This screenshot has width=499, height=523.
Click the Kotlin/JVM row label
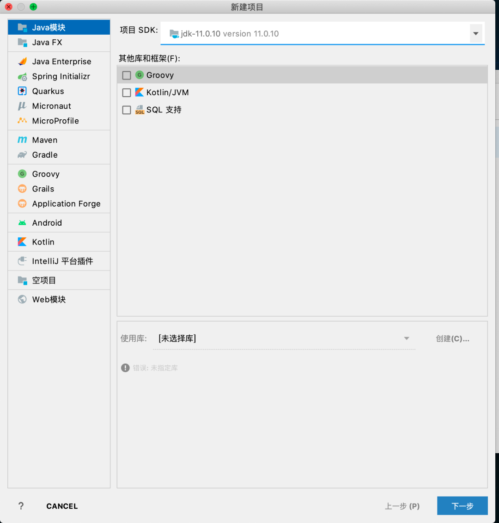pyautogui.click(x=168, y=92)
